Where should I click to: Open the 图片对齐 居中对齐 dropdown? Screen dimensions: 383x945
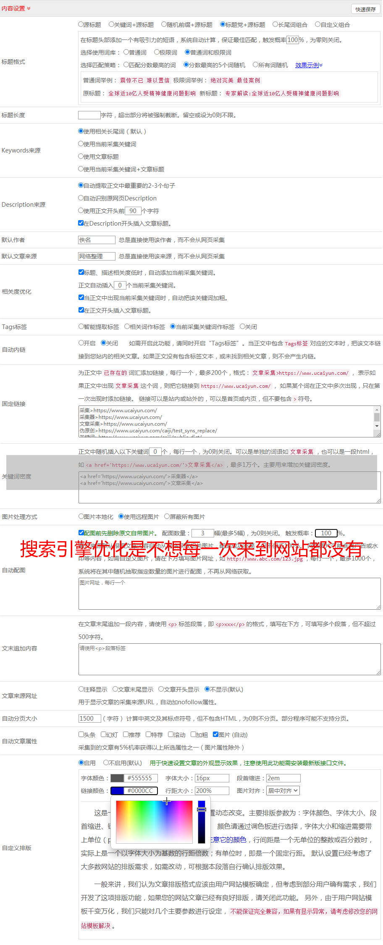283,791
